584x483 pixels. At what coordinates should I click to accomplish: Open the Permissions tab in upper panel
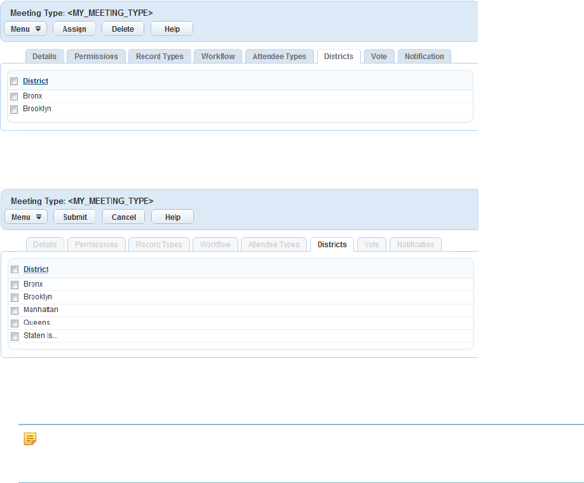coord(96,57)
